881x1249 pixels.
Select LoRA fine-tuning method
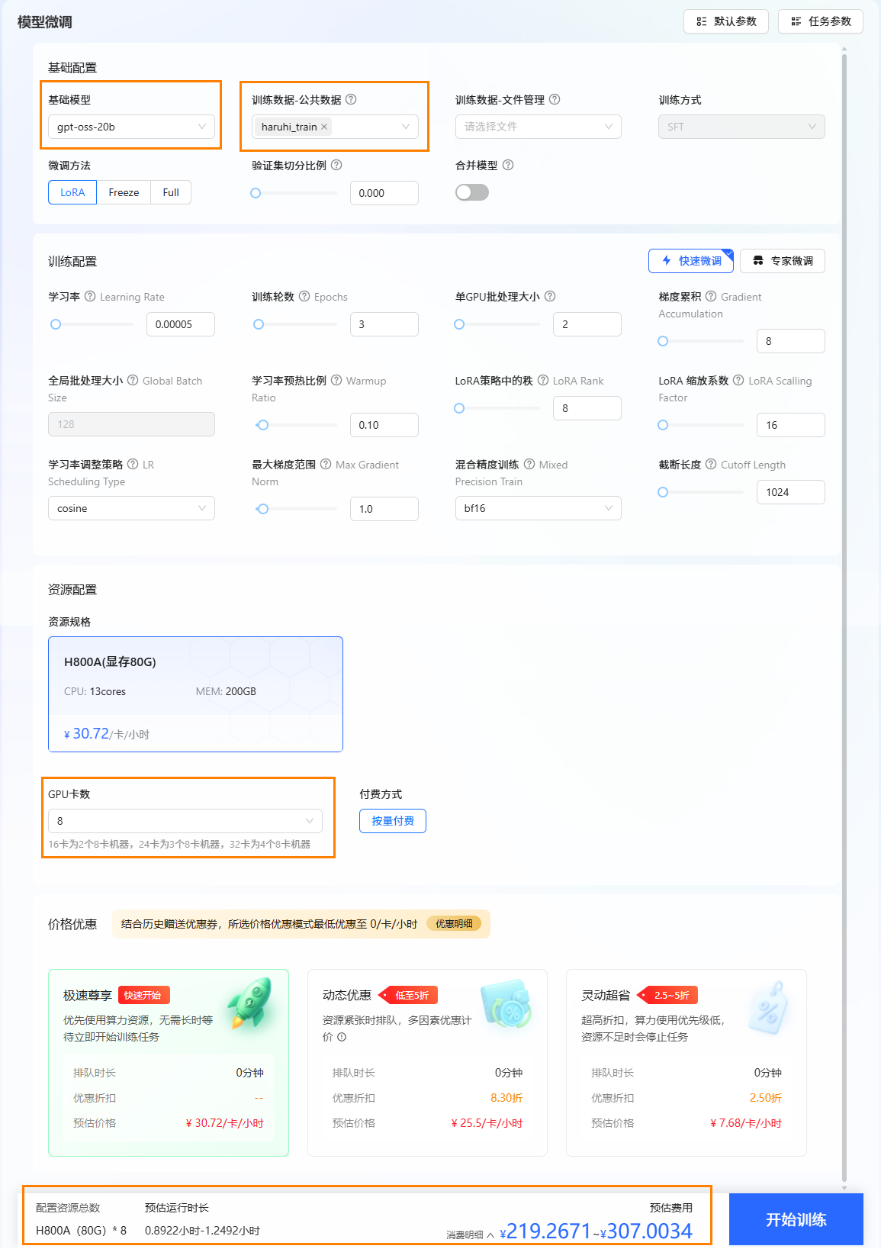[72, 192]
